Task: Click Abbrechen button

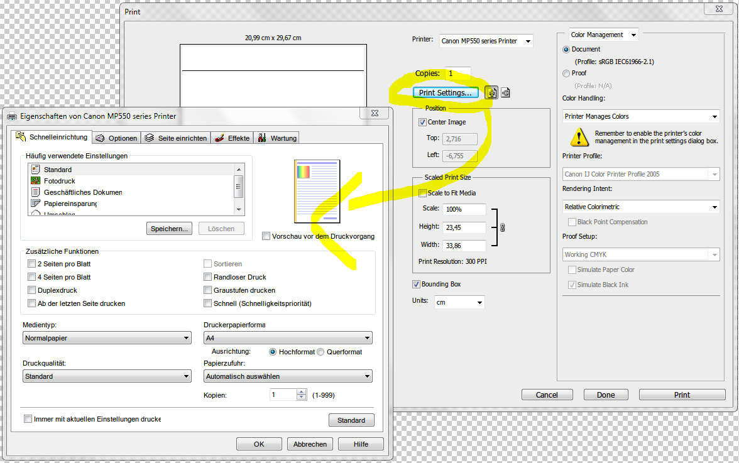Action: (x=310, y=444)
